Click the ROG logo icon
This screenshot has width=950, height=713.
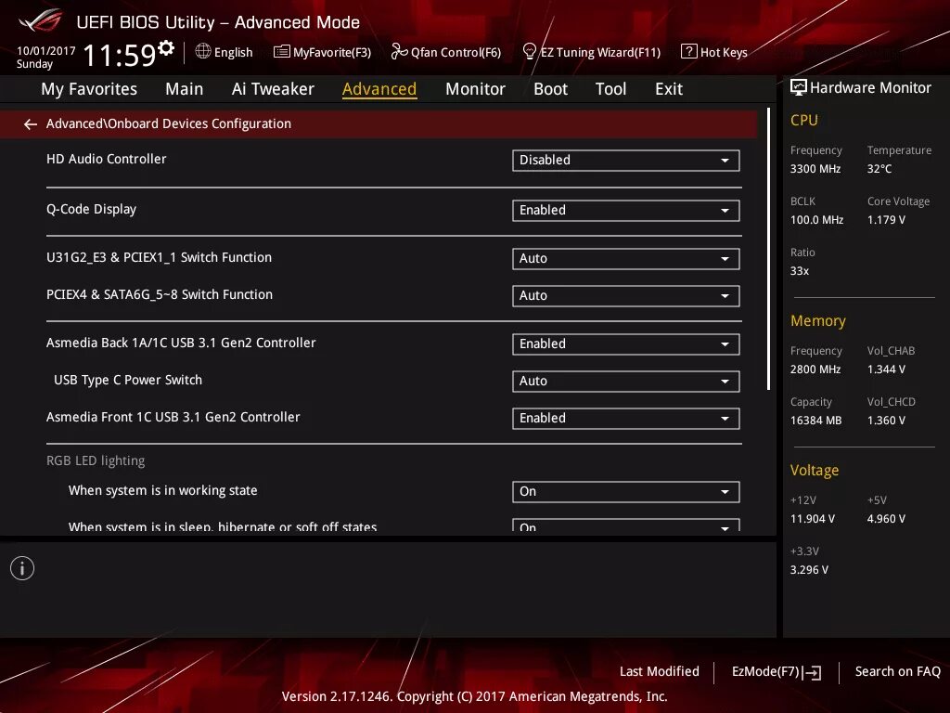click(41, 20)
